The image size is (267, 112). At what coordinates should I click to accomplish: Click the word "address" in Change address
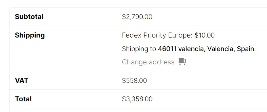161,62
